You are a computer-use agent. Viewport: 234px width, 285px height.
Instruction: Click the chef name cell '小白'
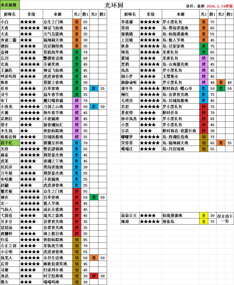coord(10,22)
